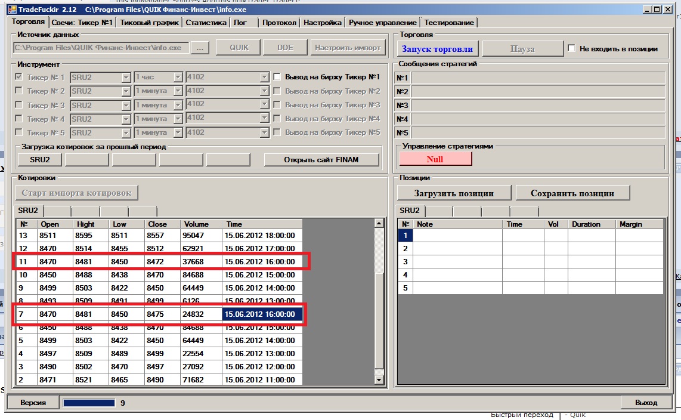Click the "Открыть сайт FINAM" button
The width and height of the screenshot is (681, 420).
(x=322, y=160)
